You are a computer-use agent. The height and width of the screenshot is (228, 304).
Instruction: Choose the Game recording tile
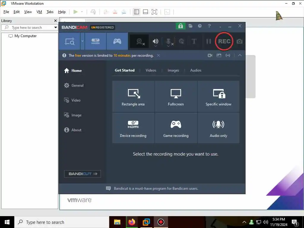point(176,128)
